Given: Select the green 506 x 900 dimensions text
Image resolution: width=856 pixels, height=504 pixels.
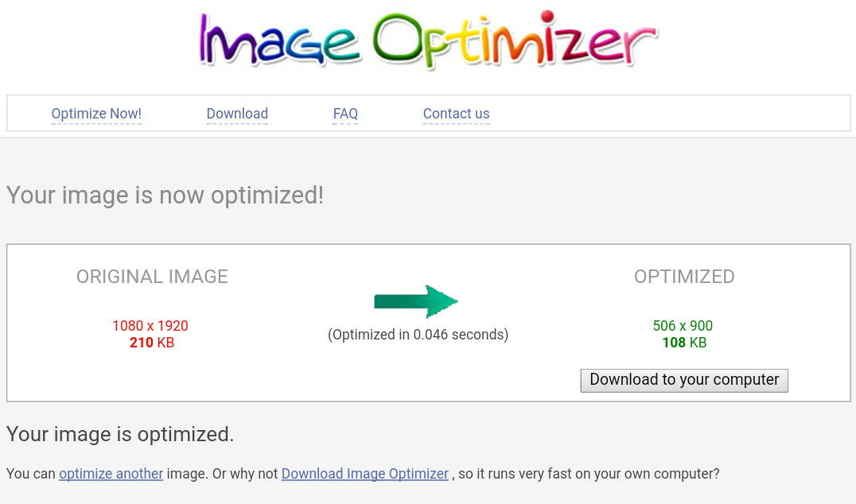Looking at the screenshot, I should (683, 326).
